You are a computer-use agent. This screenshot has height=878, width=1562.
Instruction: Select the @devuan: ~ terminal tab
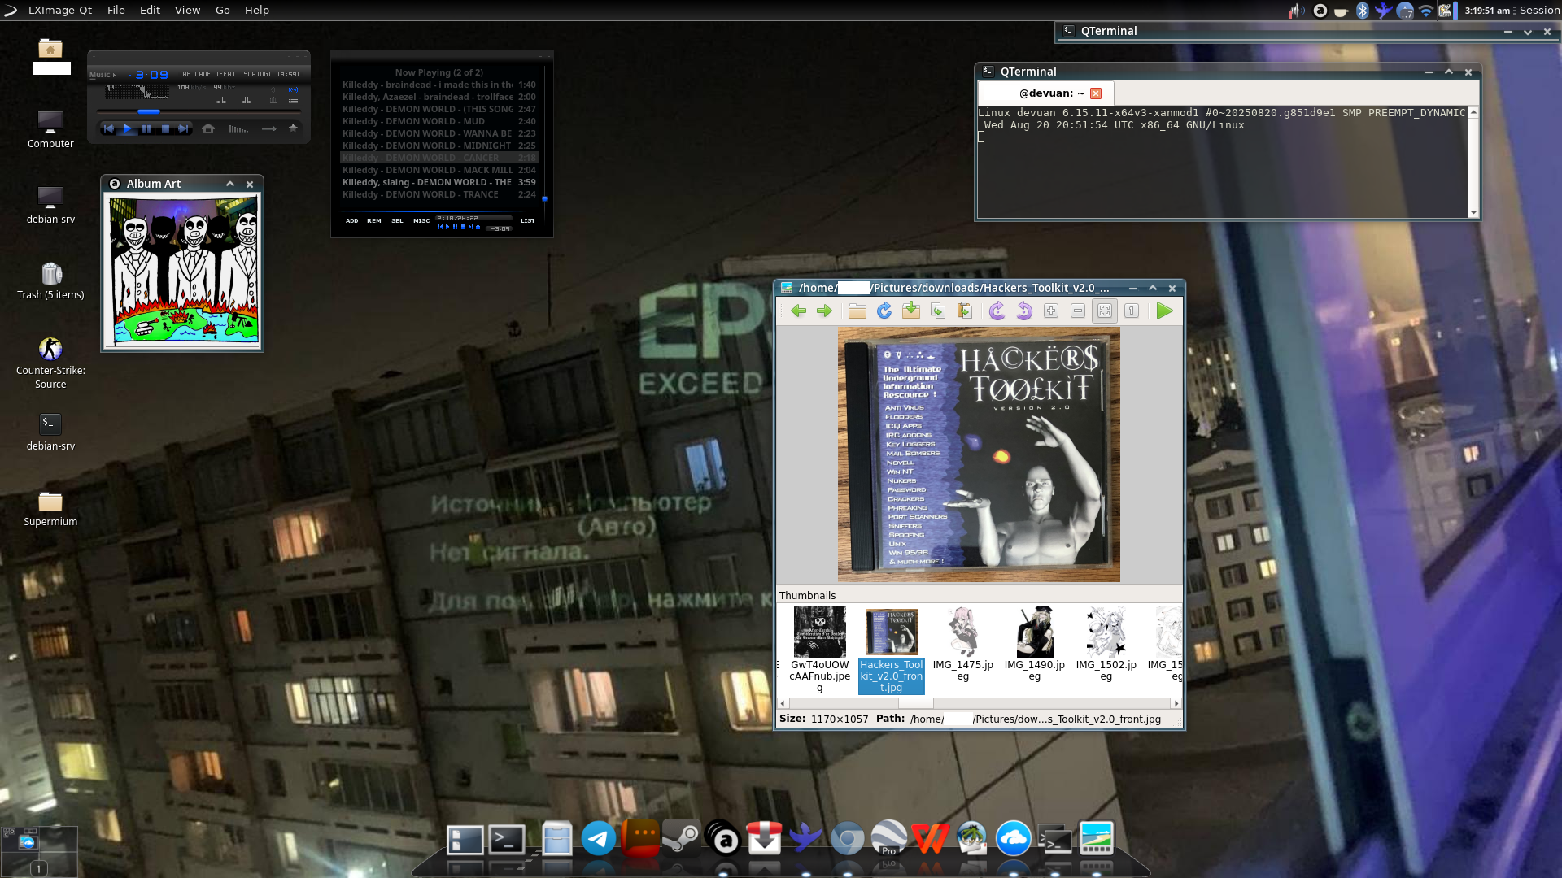[x=1045, y=93]
